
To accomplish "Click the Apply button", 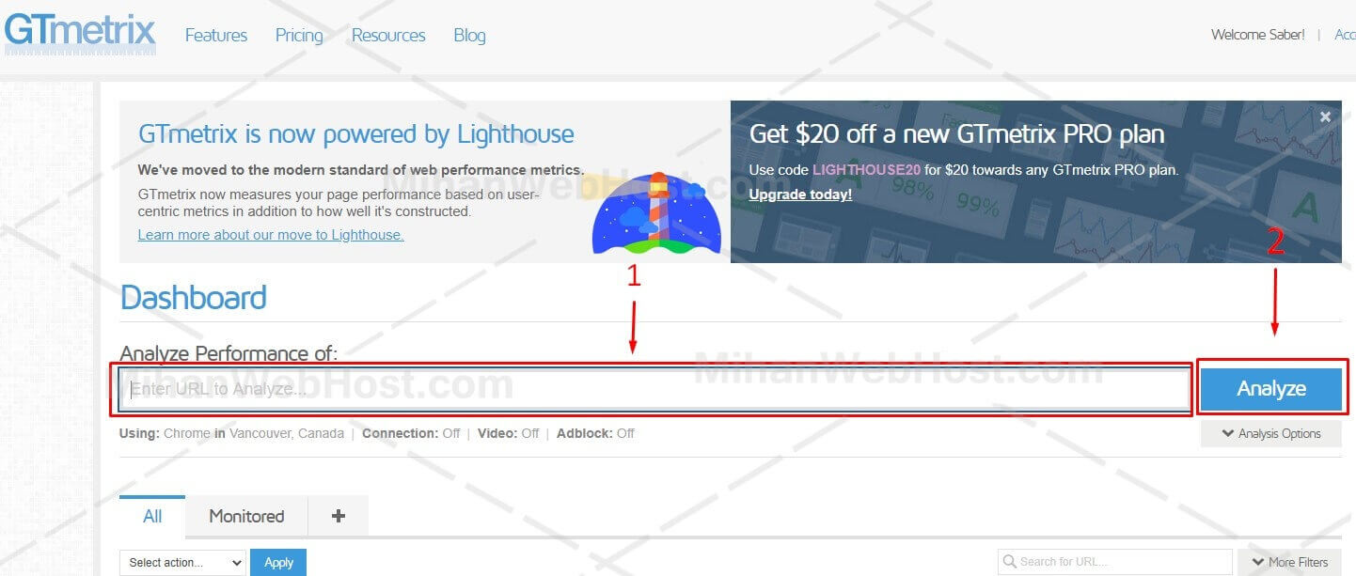I will click(x=278, y=563).
